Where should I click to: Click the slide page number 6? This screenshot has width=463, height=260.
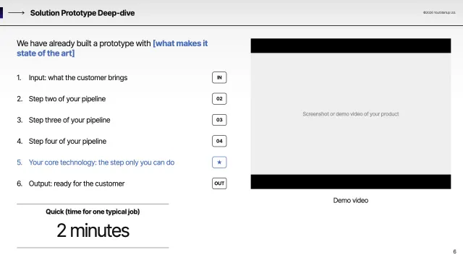tap(455, 251)
